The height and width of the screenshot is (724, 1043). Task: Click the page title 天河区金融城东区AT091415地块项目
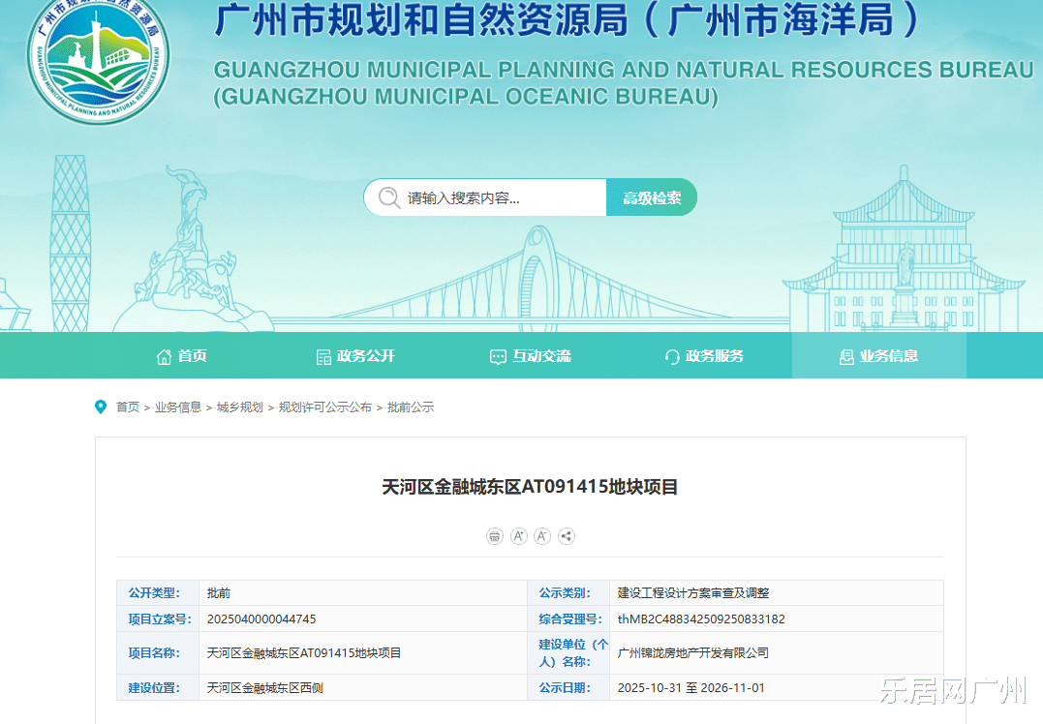click(x=530, y=487)
